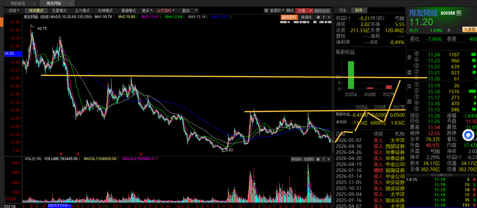Close the main chart indicator bar
477x208 pixels.
pyautogui.click(x=328, y=17)
